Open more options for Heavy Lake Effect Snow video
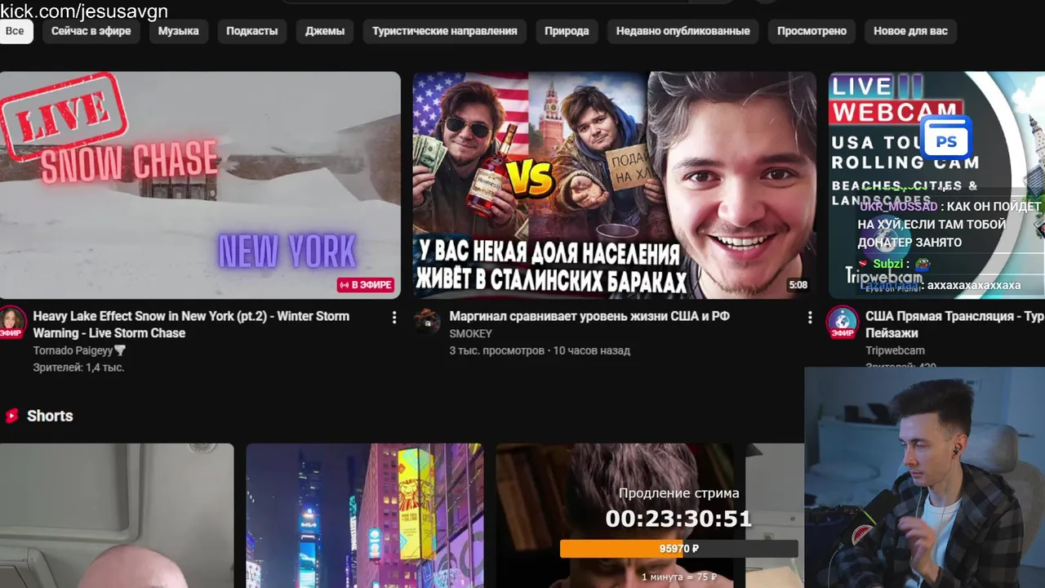This screenshot has height=588, width=1045. (394, 317)
